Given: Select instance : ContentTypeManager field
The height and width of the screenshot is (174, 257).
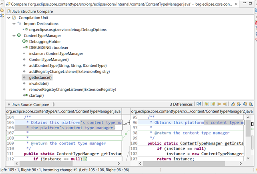Looking at the screenshot, I should 56,54.
